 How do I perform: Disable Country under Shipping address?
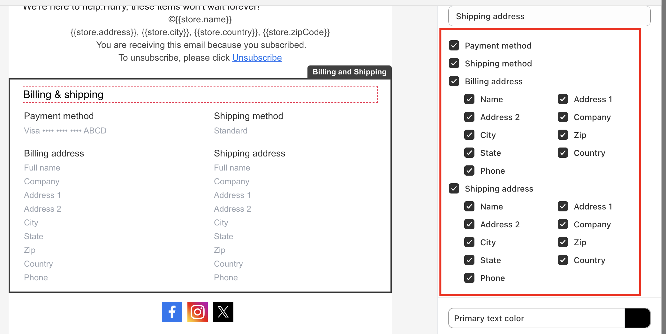pos(563,260)
